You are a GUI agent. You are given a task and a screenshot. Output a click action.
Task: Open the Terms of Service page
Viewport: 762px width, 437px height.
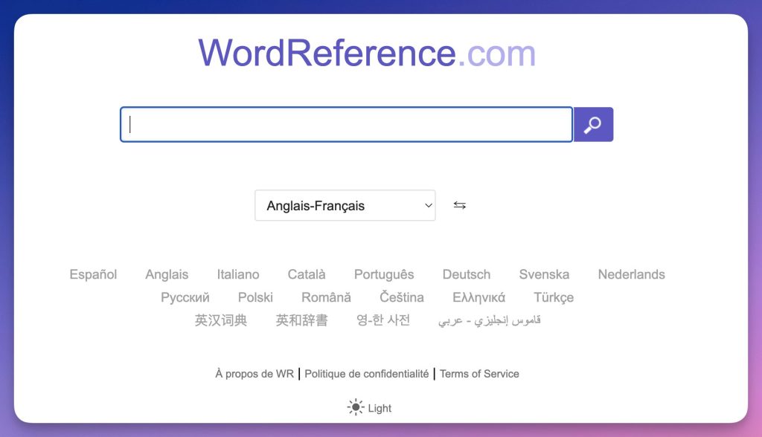coord(479,374)
